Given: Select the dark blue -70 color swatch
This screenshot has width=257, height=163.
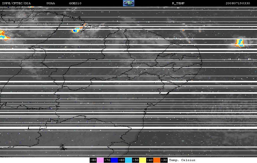Looking at the screenshot, I should [x=115, y=160].
